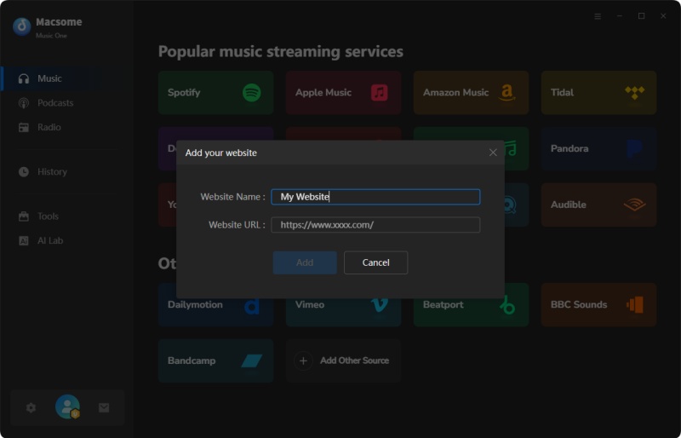
Task: Click the Website Name input field
Action: [375, 197]
